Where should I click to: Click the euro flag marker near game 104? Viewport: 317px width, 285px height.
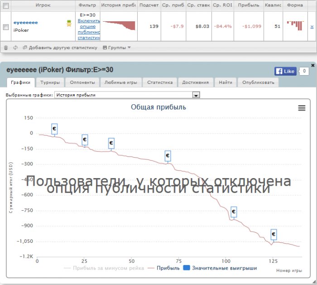tap(234, 212)
